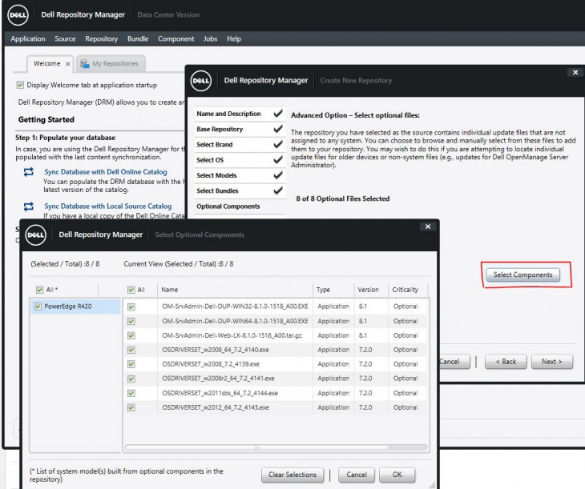Viewport: 585px width, 489px height.
Task: Close the Welcome tab with its X
Action: tap(67, 64)
